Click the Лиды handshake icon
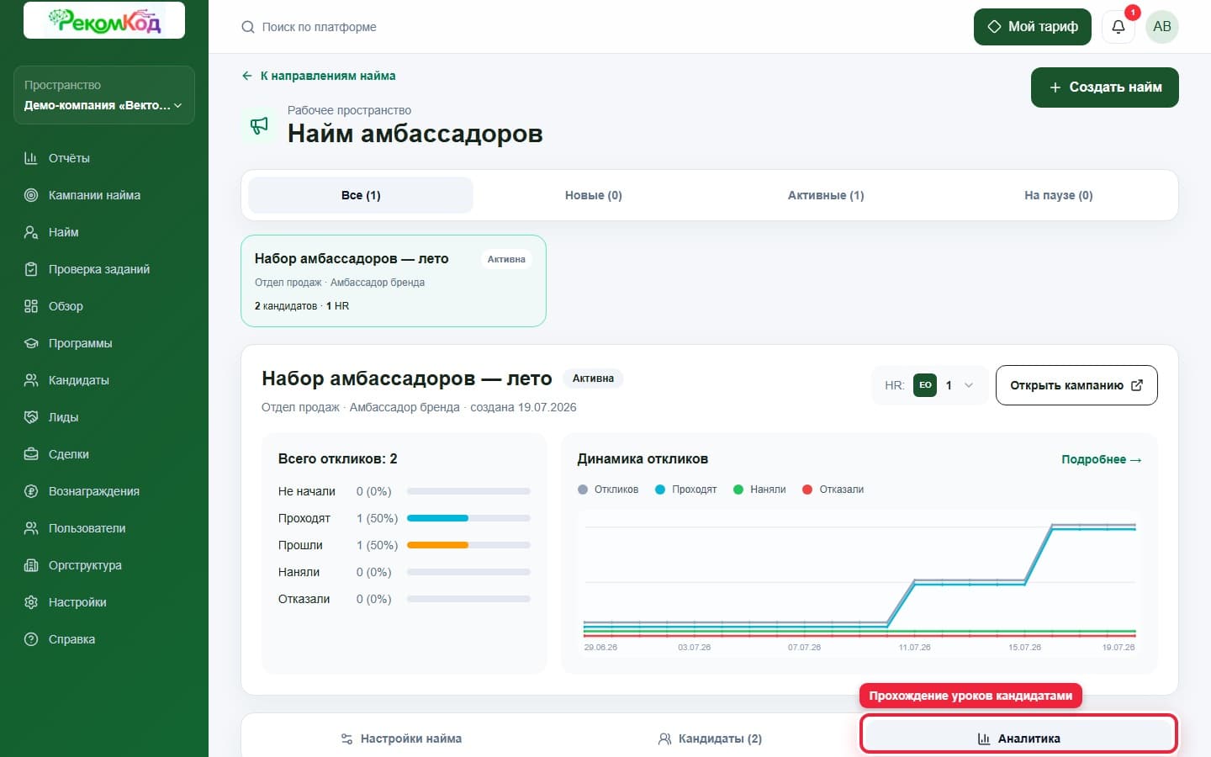The image size is (1211, 757). 31,417
